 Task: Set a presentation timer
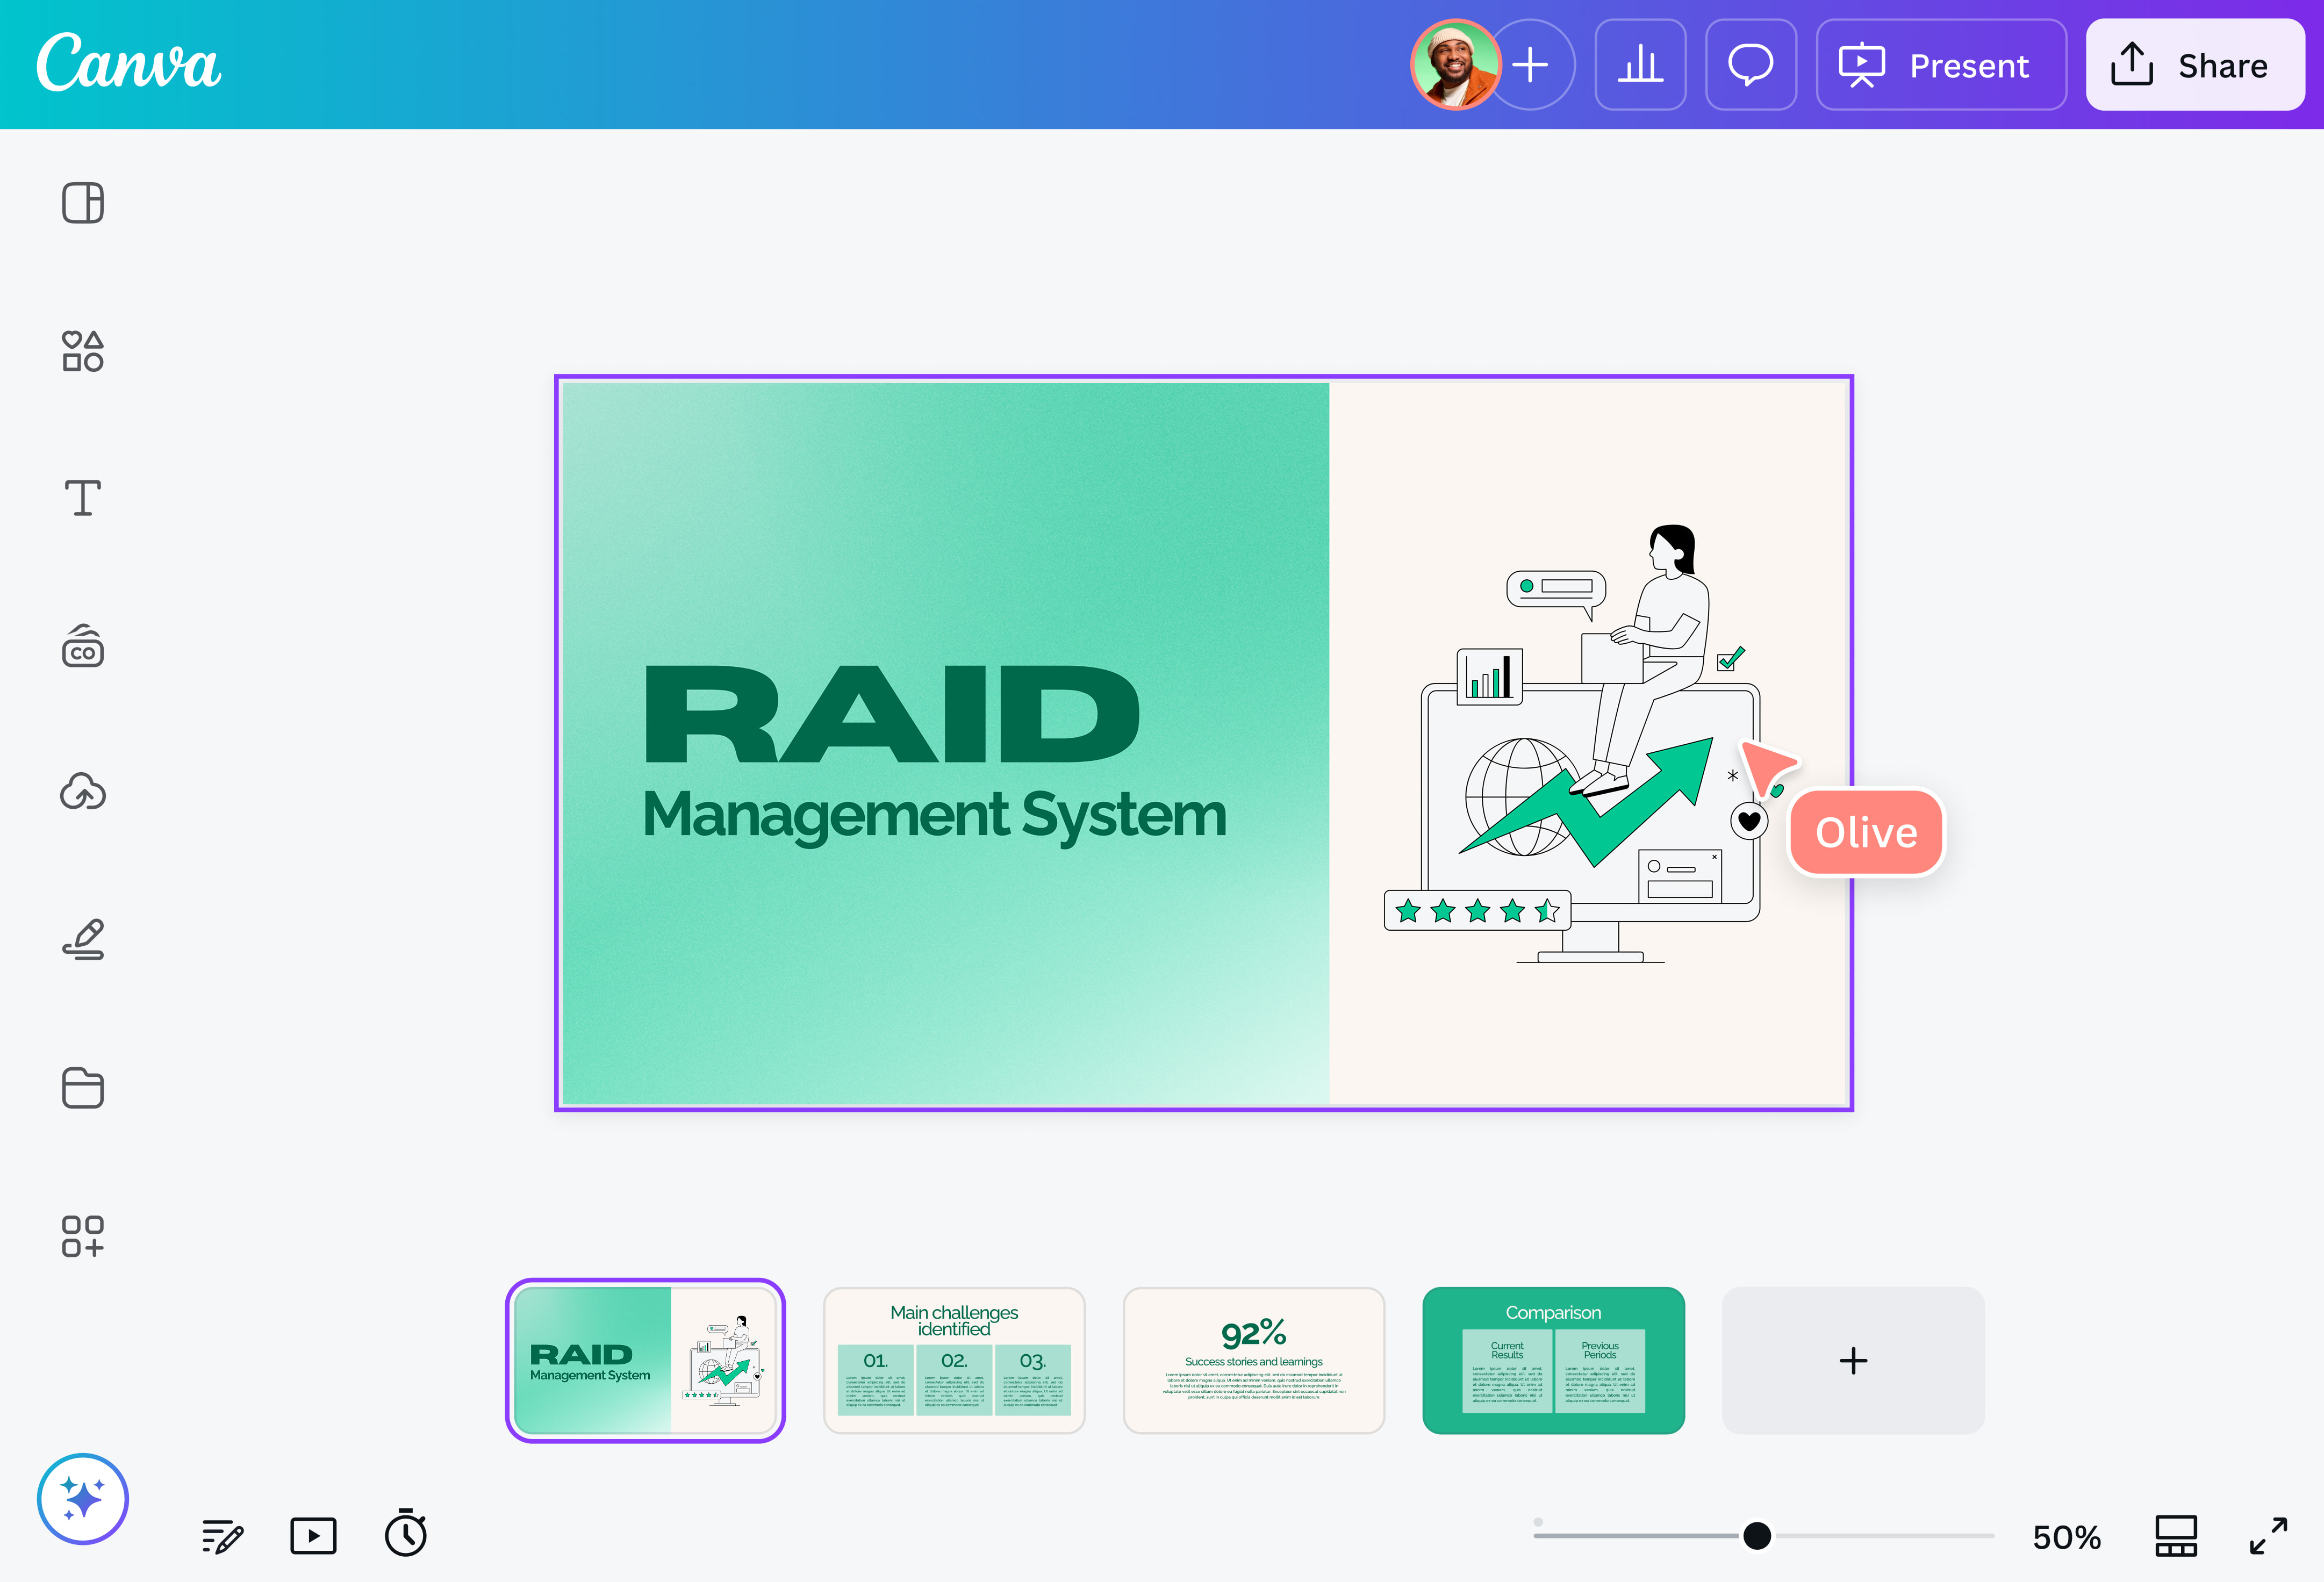[x=405, y=1535]
